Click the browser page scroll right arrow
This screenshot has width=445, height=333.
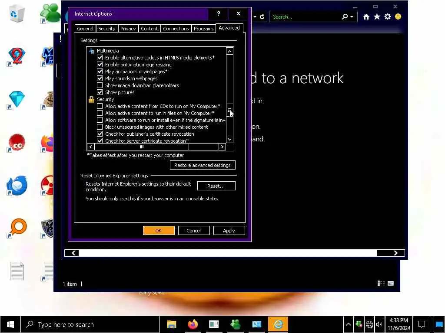(x=395, y=253)
